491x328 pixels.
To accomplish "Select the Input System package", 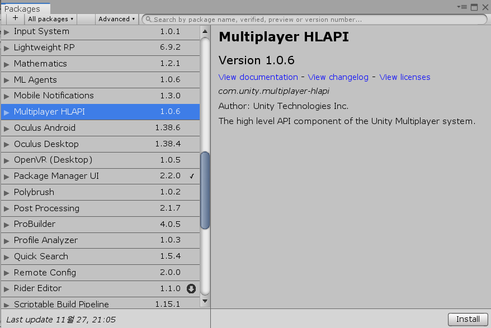I will 100,32.
